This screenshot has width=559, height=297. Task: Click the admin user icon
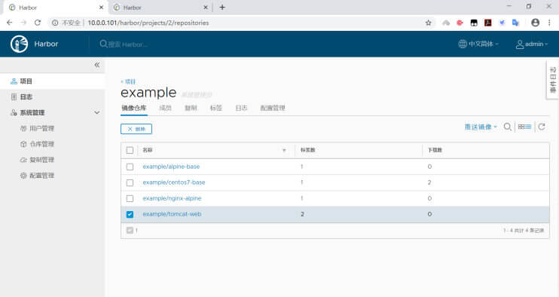point(520,44)
